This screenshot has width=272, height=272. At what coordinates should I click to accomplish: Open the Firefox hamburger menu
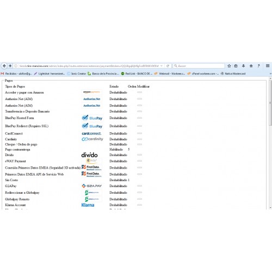click(268, 66)
